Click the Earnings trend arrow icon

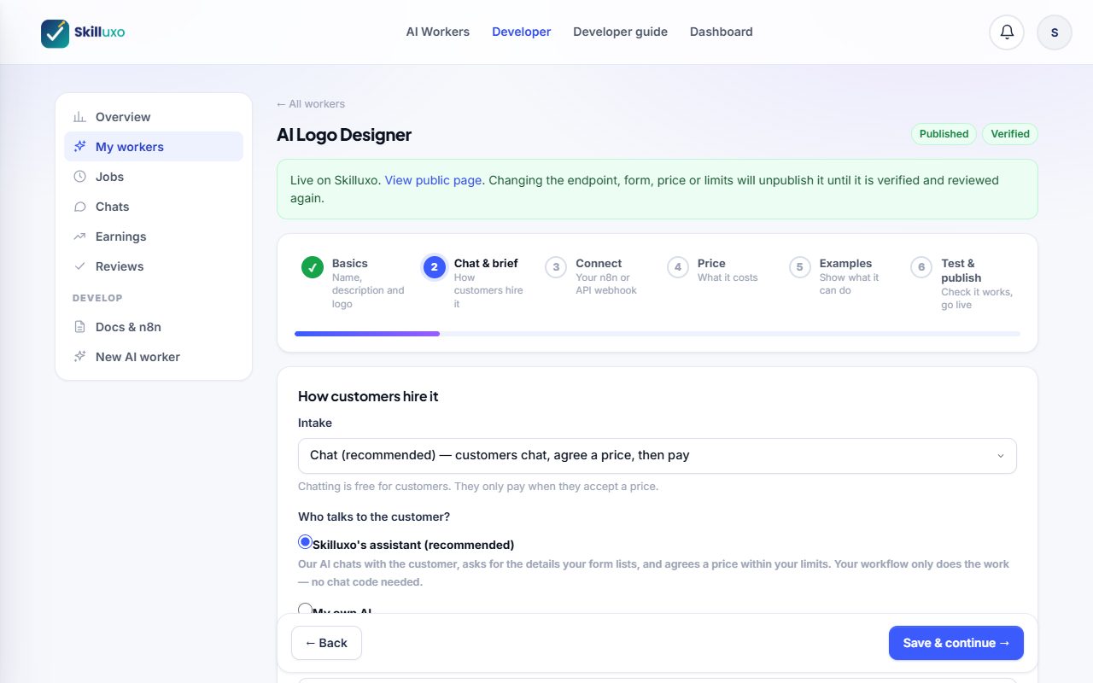[x=79, y=236]
